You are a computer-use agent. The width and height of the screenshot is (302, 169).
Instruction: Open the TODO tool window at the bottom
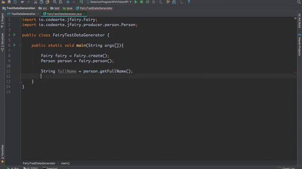[x=31, y=168]
